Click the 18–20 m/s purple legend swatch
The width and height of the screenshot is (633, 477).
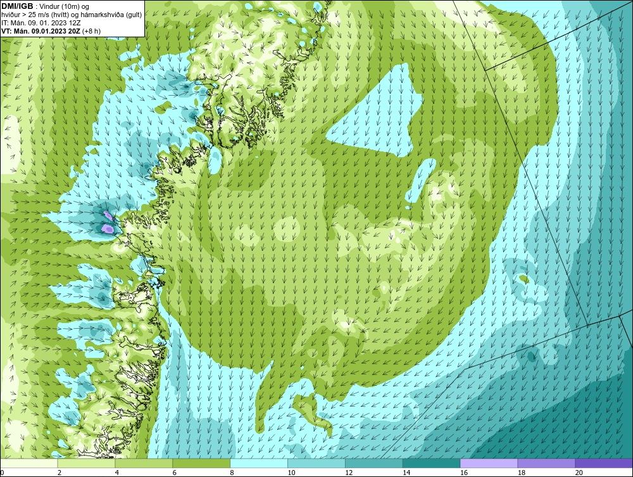point(546,463)
